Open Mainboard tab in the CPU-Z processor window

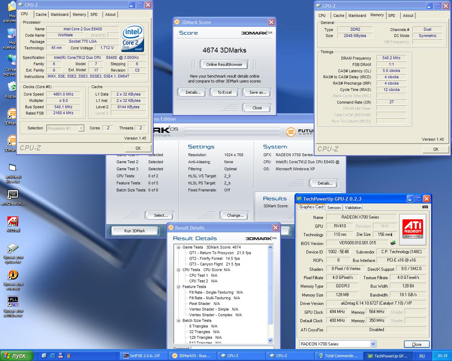point(59,14)
